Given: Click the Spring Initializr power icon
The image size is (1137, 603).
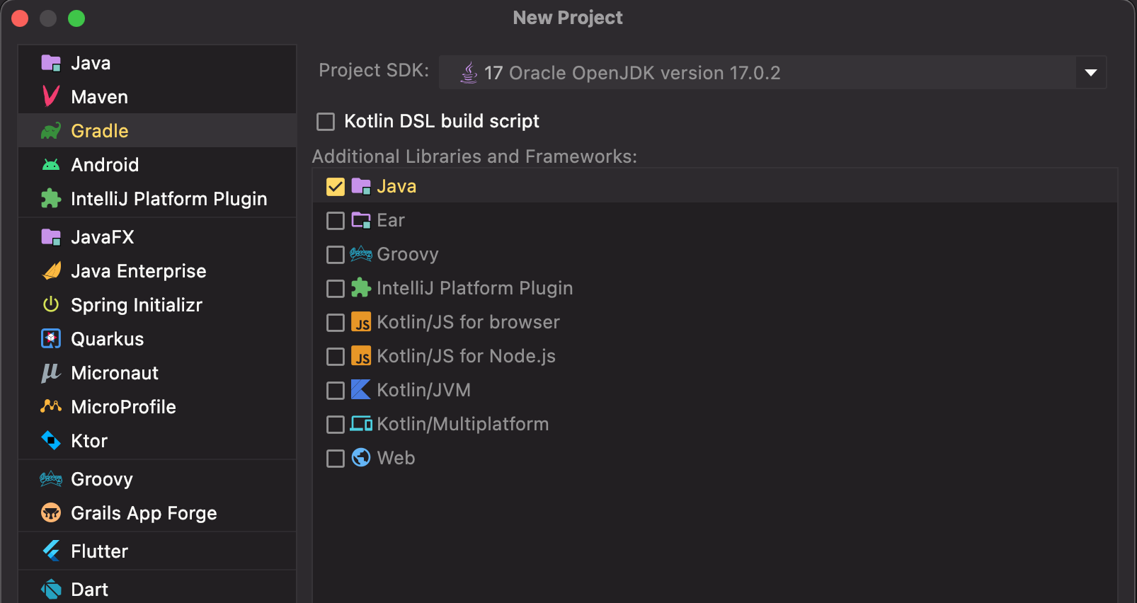Looking at the screenshot, I should 51,304.
